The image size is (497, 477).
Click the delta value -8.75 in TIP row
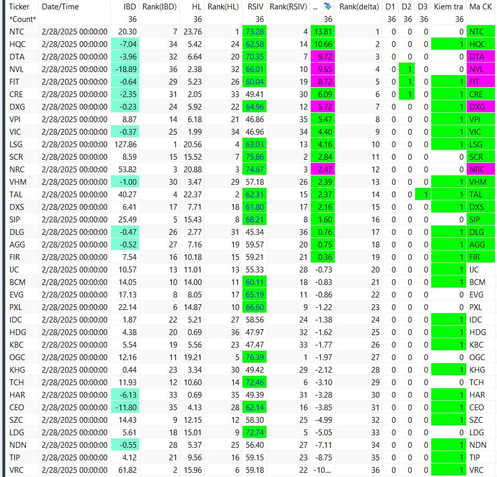click(323, 457)
